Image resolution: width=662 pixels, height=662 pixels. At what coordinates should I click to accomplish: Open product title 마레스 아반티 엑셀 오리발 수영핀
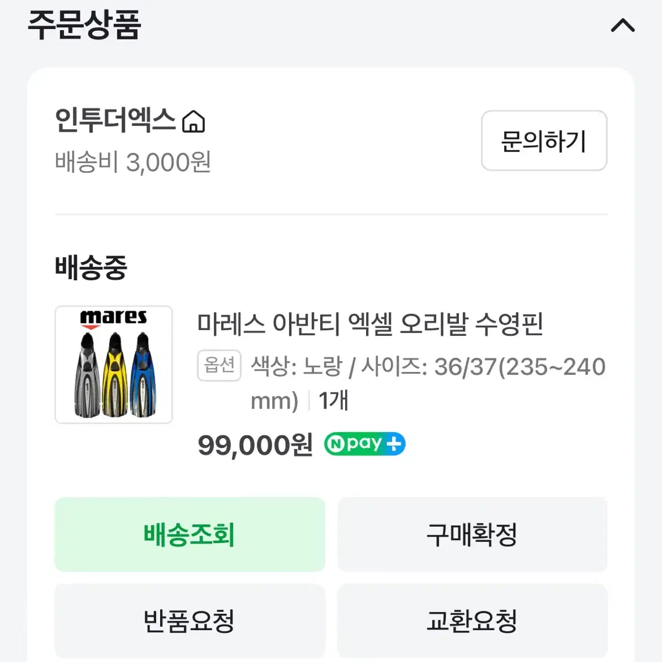pyautogui.click(x=370, y=324)
